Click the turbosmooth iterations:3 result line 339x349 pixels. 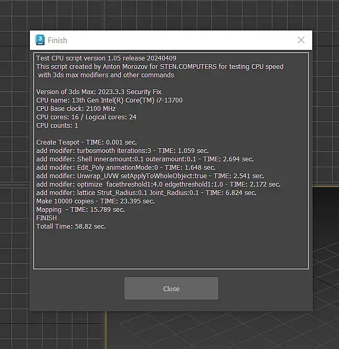(122, 151)
